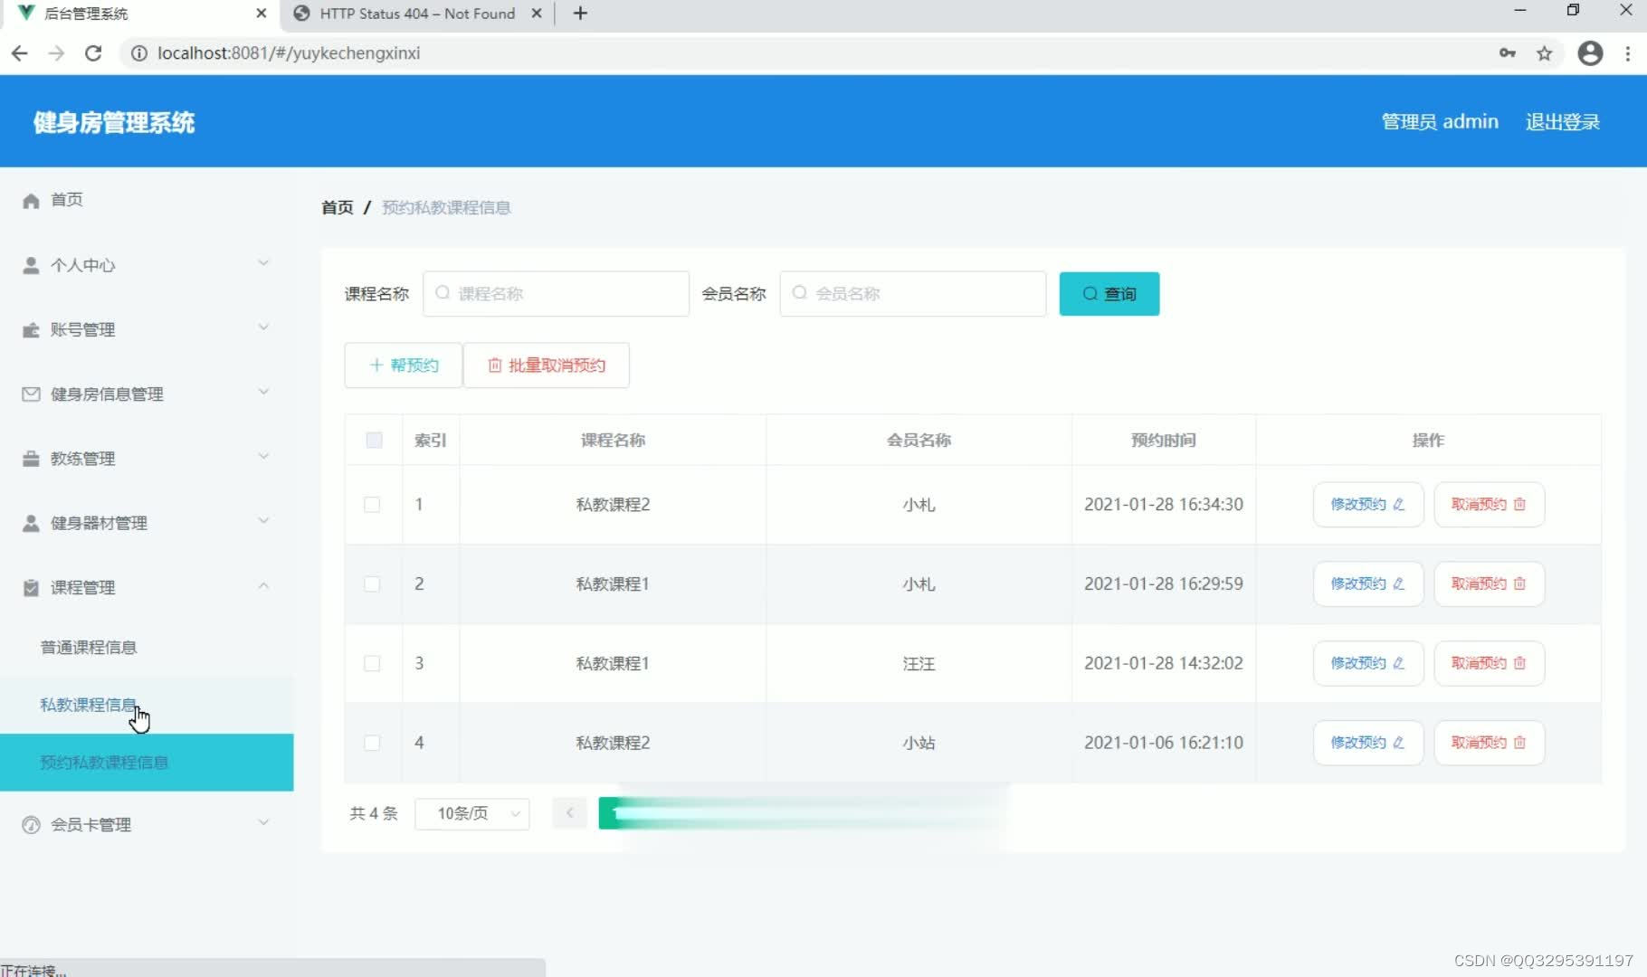
Task: Expand the 个人中心 menu chevron
Action: tap(263, 263)
